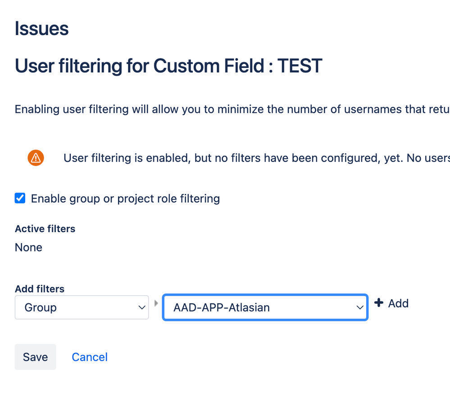The image size is (450, 418).
Task: Click the Active filters label
Action: tap(45, 229)
